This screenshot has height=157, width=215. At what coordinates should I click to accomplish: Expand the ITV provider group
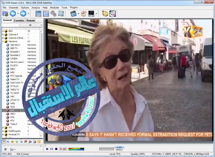(x=3, y=128)
